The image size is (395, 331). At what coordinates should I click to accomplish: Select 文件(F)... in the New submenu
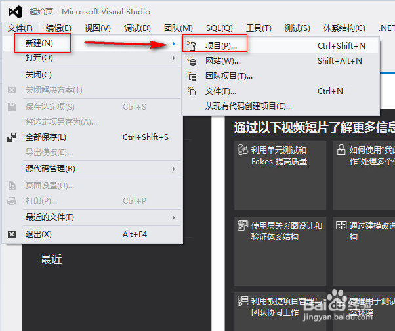click(x=281, y=91)
